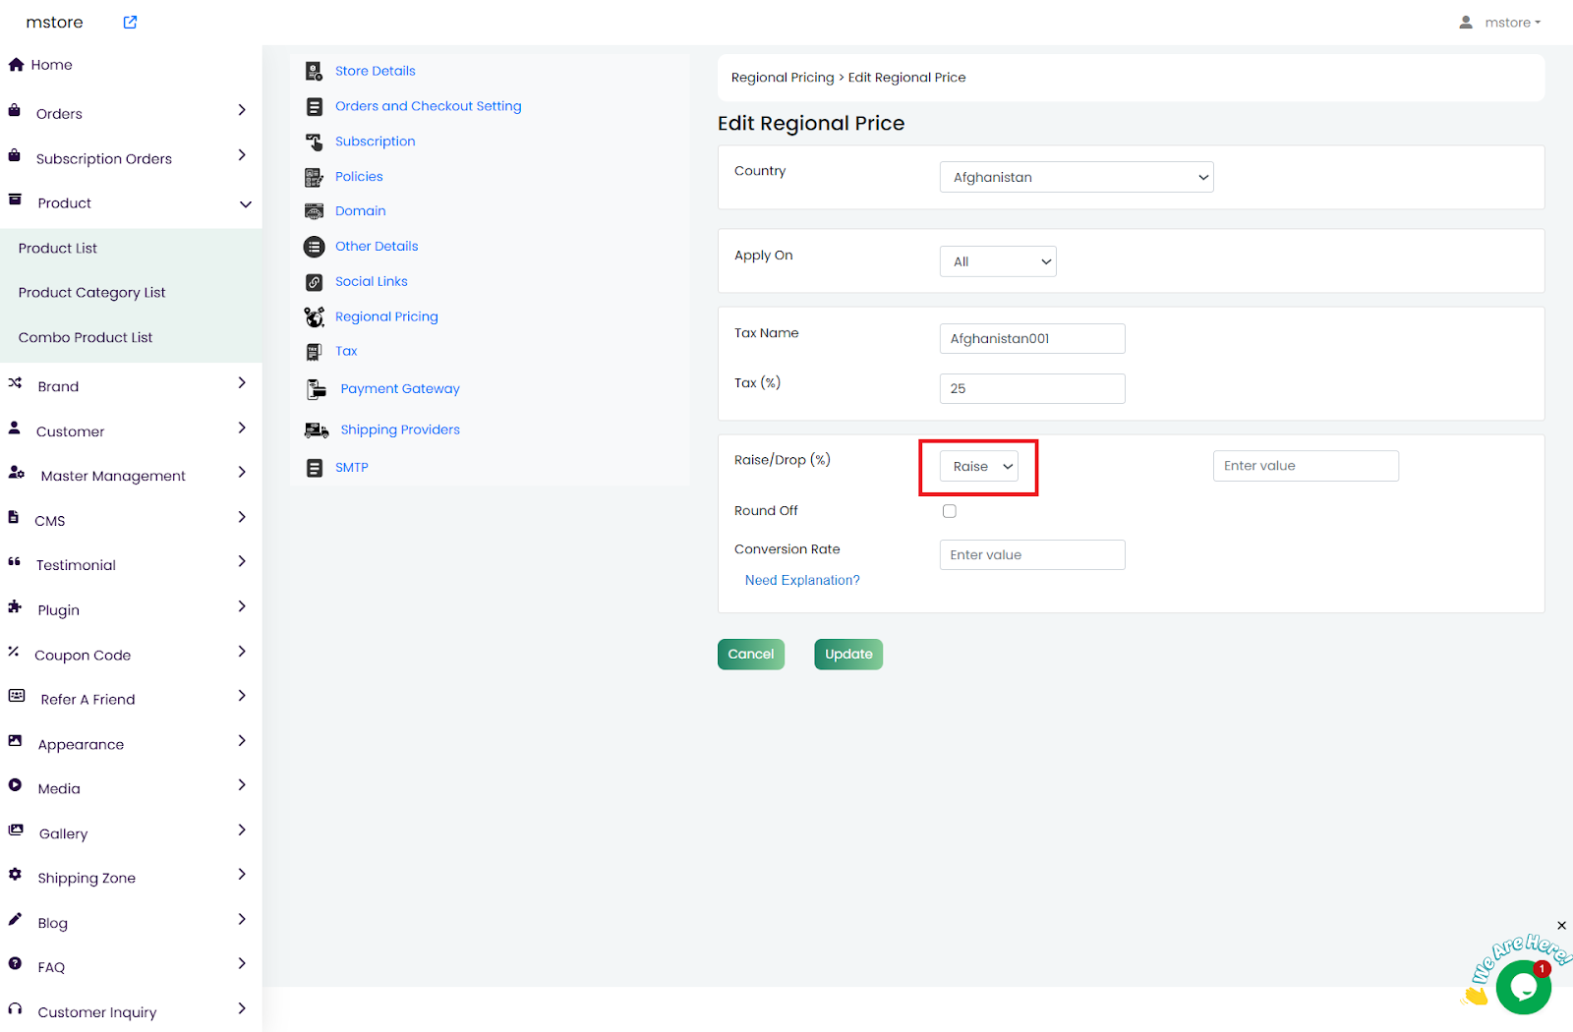Click the Shipping Providers truck icon

click(x=316, y=430)
